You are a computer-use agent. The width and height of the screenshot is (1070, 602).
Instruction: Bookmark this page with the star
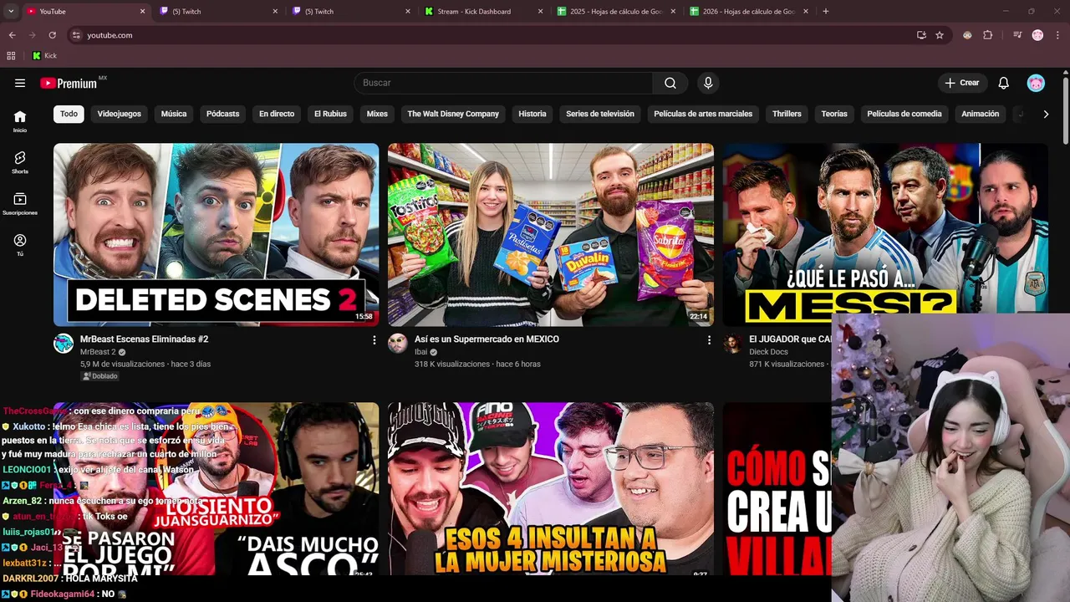(940, 35)
